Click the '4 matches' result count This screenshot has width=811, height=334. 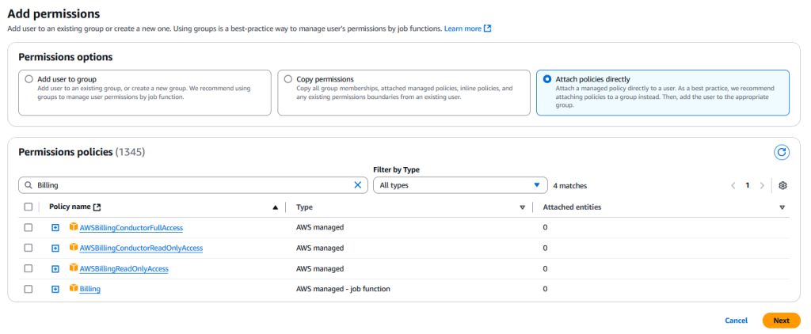pos(570,186)
